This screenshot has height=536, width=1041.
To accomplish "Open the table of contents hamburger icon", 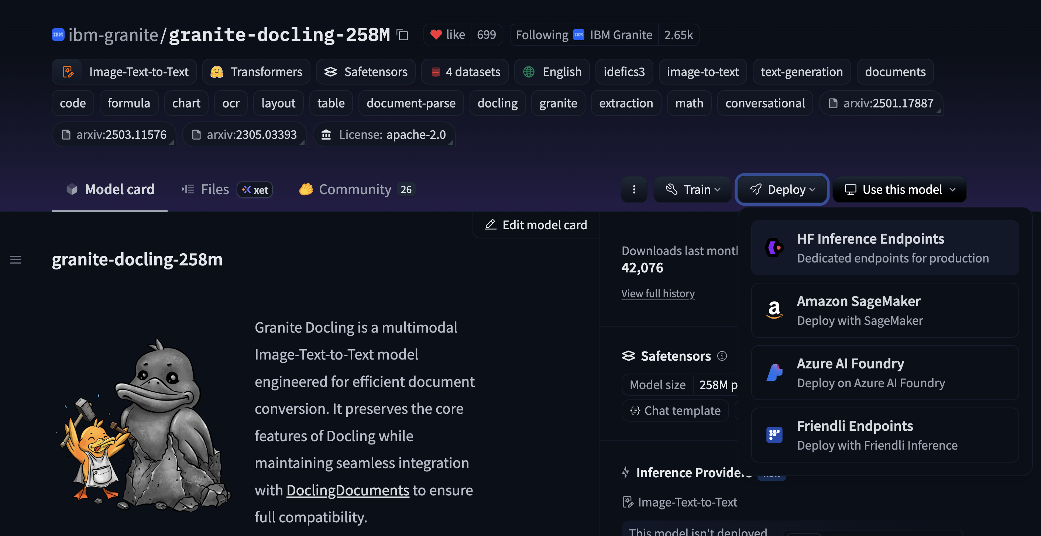I will [16, 260].
